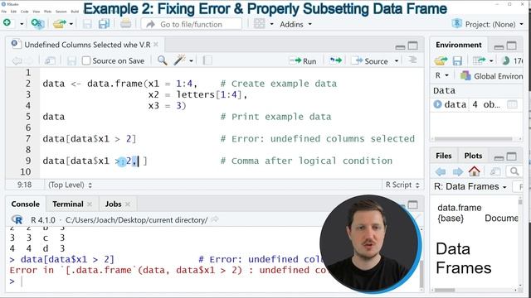Open the Session menu
The width and height of the screenshot is (531, 298).
tap(61, 12)
